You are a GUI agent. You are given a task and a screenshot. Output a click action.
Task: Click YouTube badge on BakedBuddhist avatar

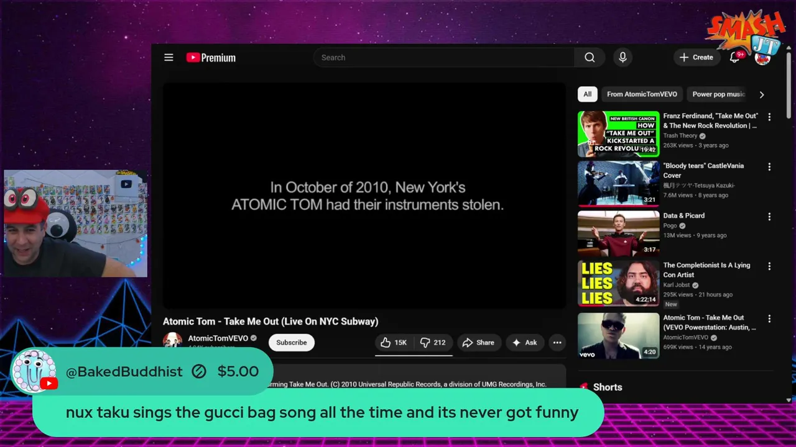(49, 383)
